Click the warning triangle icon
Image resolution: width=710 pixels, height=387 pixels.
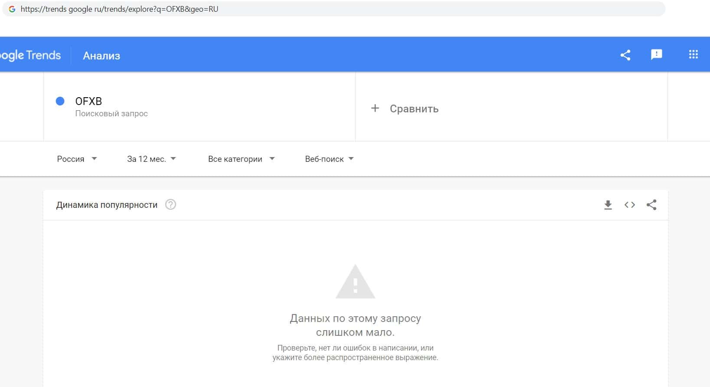355,281
